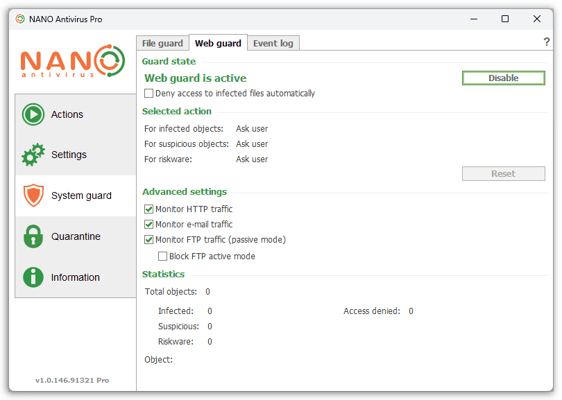Click the orange shield System guard icon

tap(33, 195)
